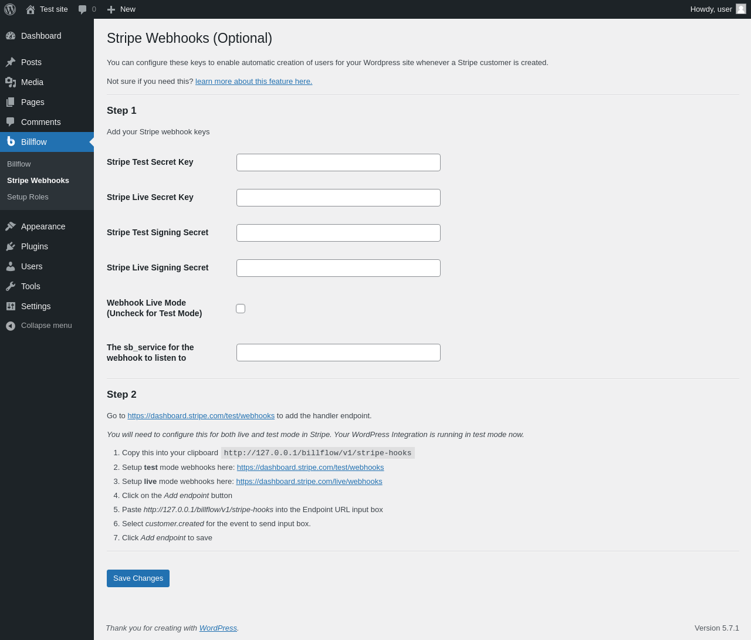Click the Save Changes button
The width and height of the screenshot is (751, 640).
pos(138,578)
